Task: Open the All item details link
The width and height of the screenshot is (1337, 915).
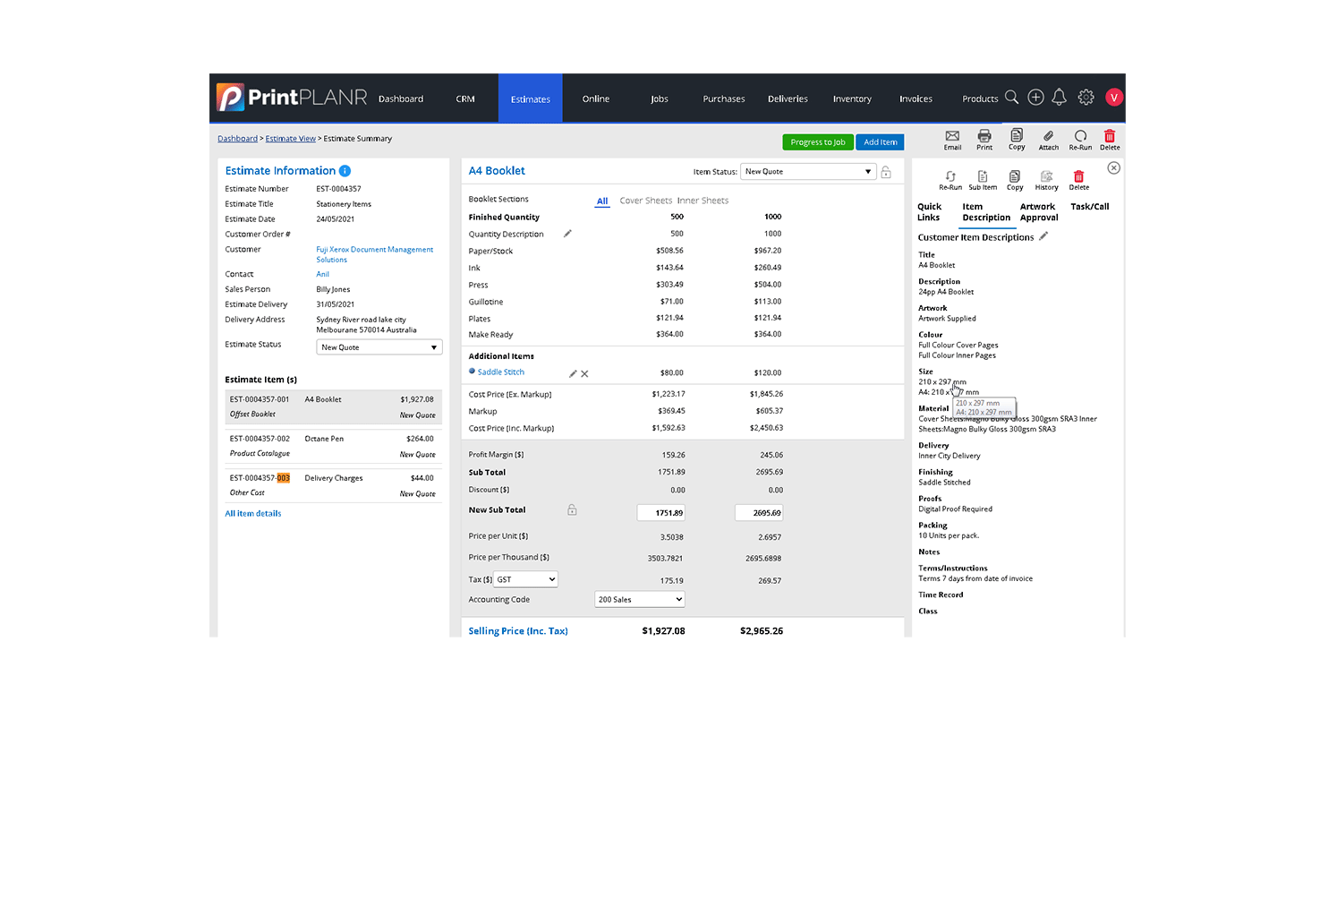Action: (x=253, y=514)
